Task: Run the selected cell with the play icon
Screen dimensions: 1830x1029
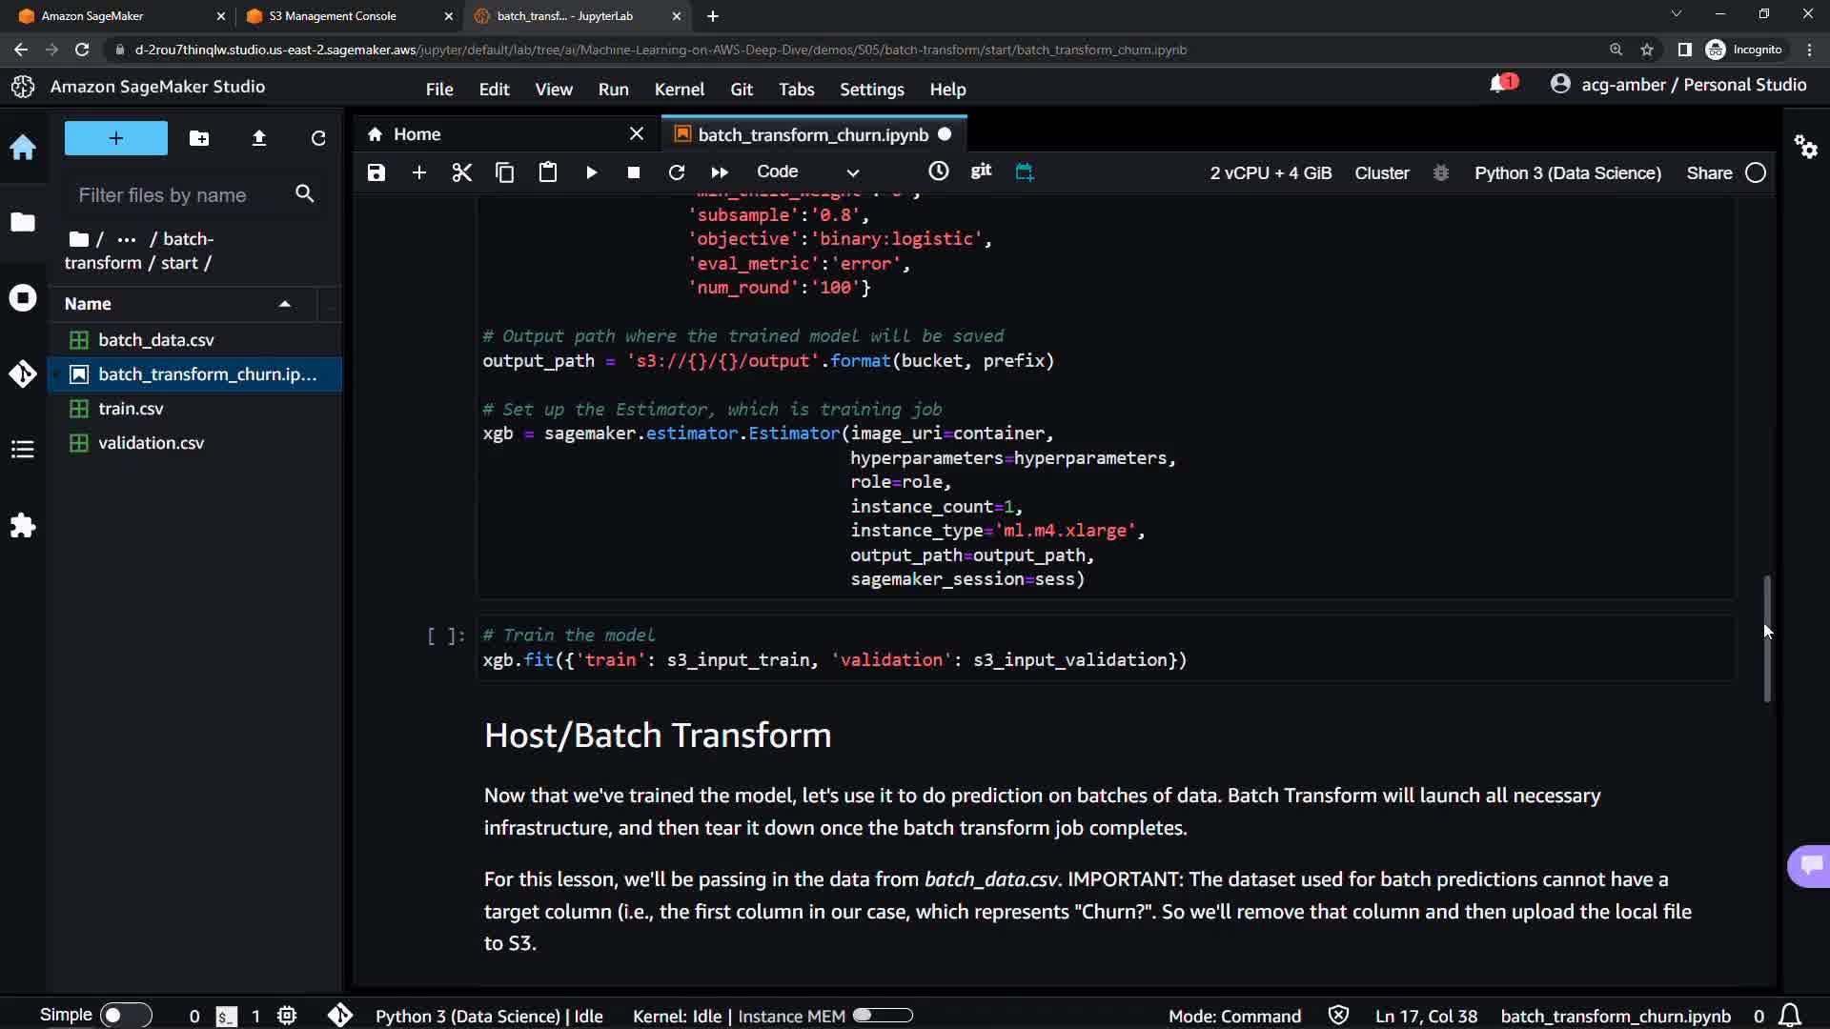Action: click(591, 172)
